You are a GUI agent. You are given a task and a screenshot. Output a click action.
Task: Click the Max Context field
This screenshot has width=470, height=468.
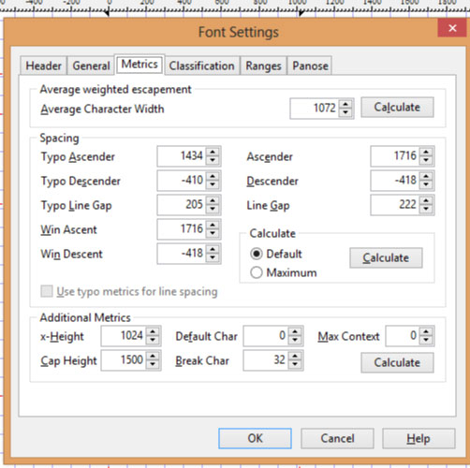(x=403, y=336)
